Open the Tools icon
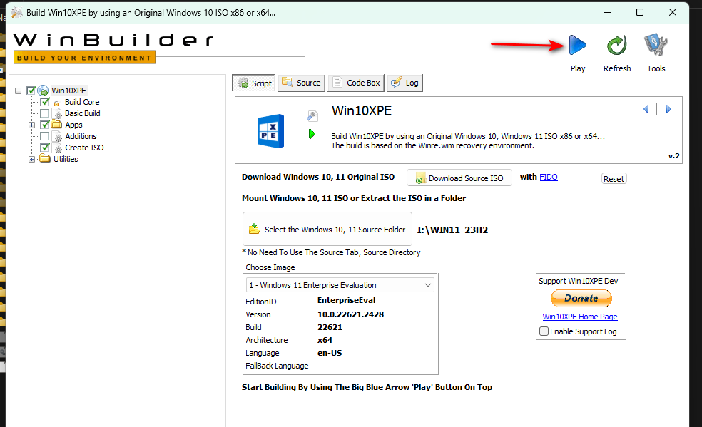The height and width of the screenshot is (427, 702). coord(656,45)
